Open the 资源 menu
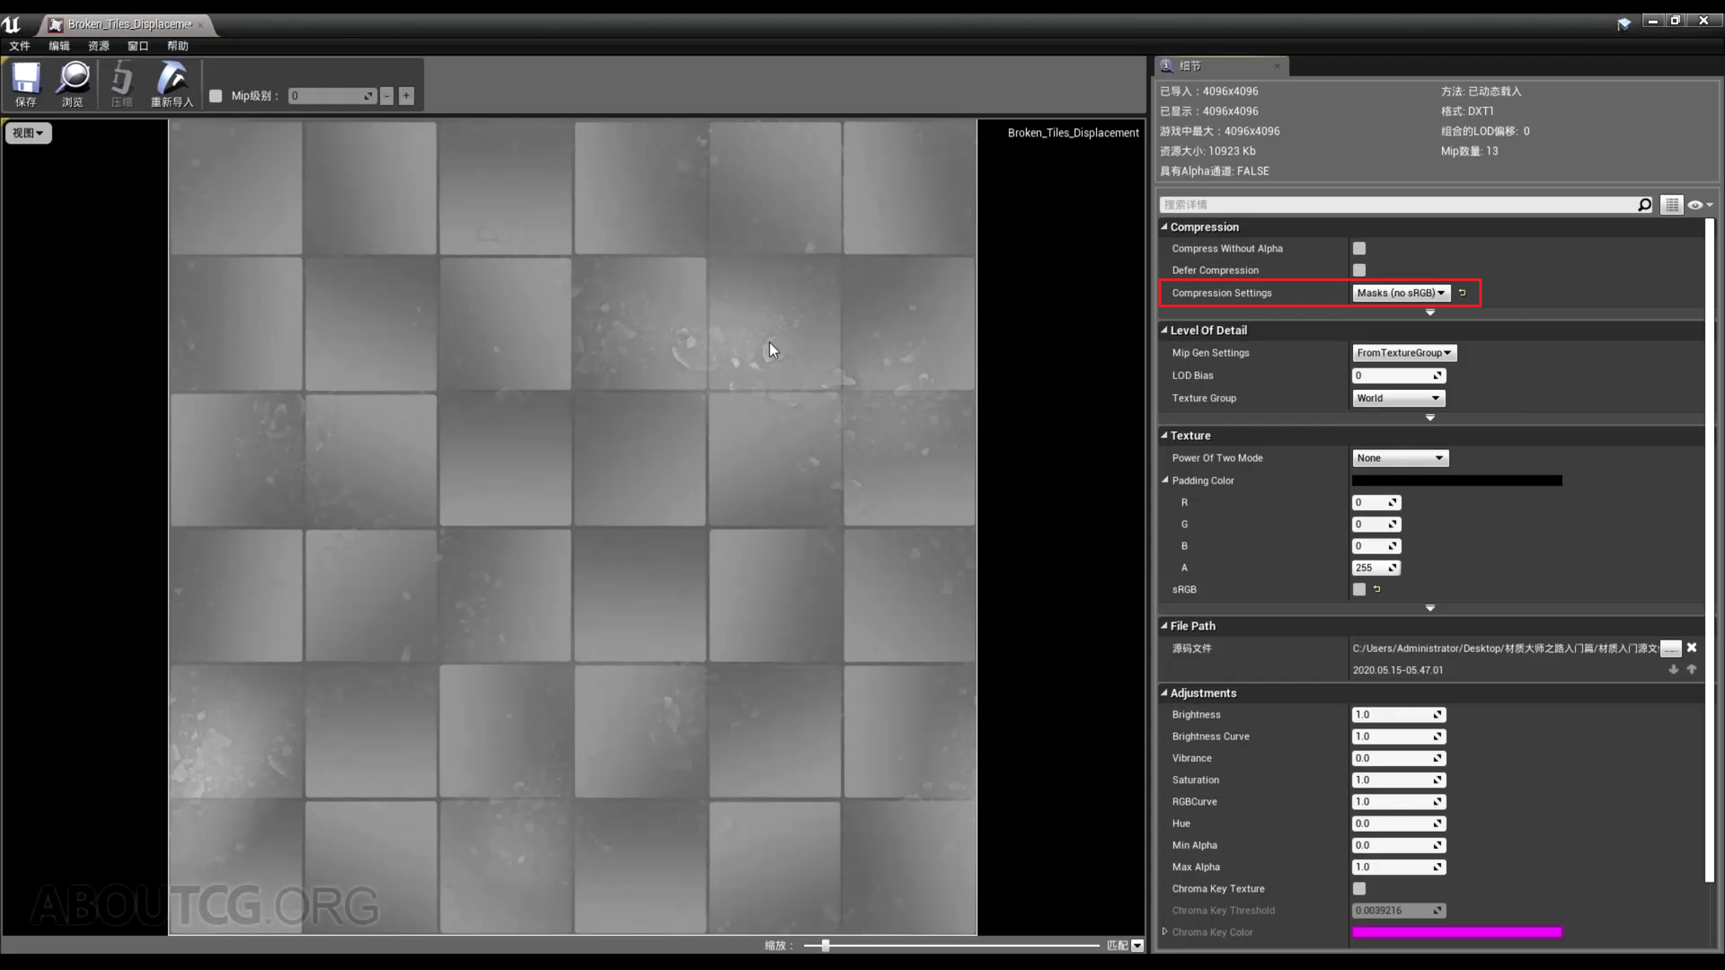Screen dimensions: 1725x970 pyautogui.click(x=98, y=46)
